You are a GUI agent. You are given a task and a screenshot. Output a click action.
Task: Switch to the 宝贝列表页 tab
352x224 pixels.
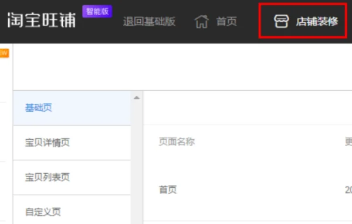(72, 177)
